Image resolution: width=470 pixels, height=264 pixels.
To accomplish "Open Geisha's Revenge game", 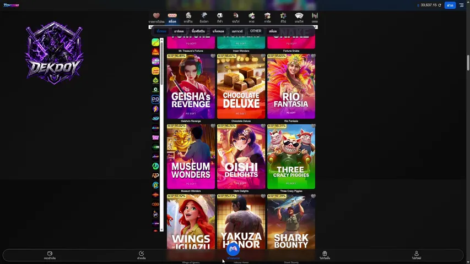I will [x=191, y=86].
